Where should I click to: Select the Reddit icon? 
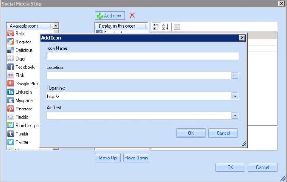tap(11, 117)
